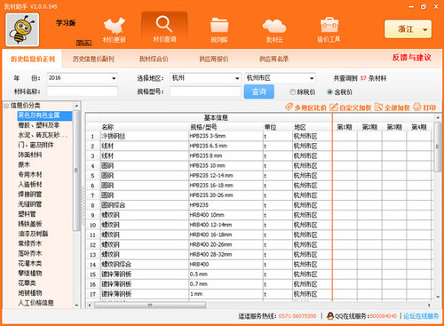Open the 材价更新 map icon
Viewport: 444px width, 326px height.
pos(115,26)
